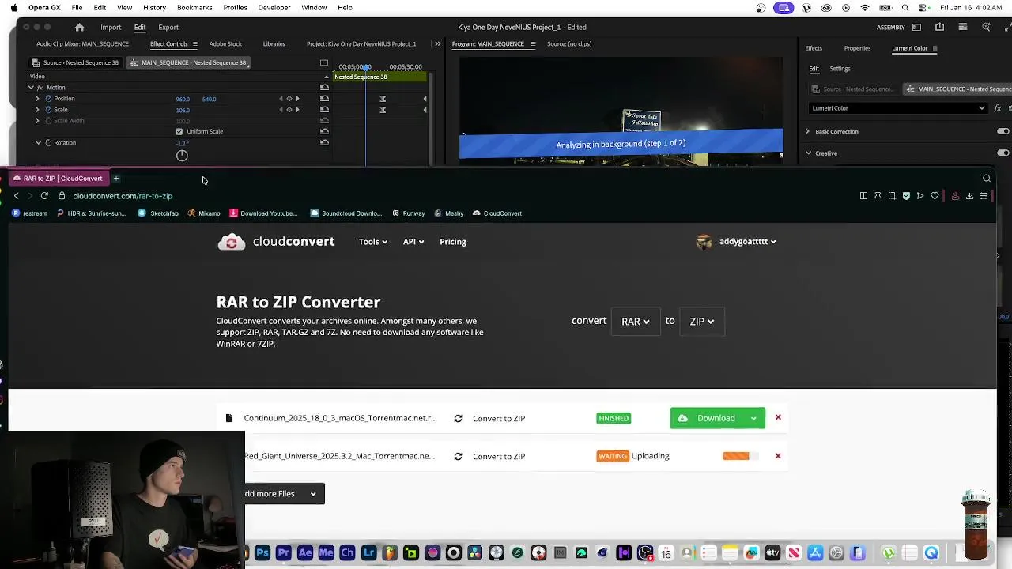Image resolution: width=1012 pixels, height=569 pixels.
Task: Expand Basic Correction section
Action: click(807, 131)
